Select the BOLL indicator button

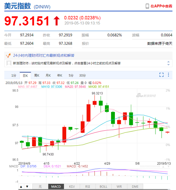pos(103,186)
